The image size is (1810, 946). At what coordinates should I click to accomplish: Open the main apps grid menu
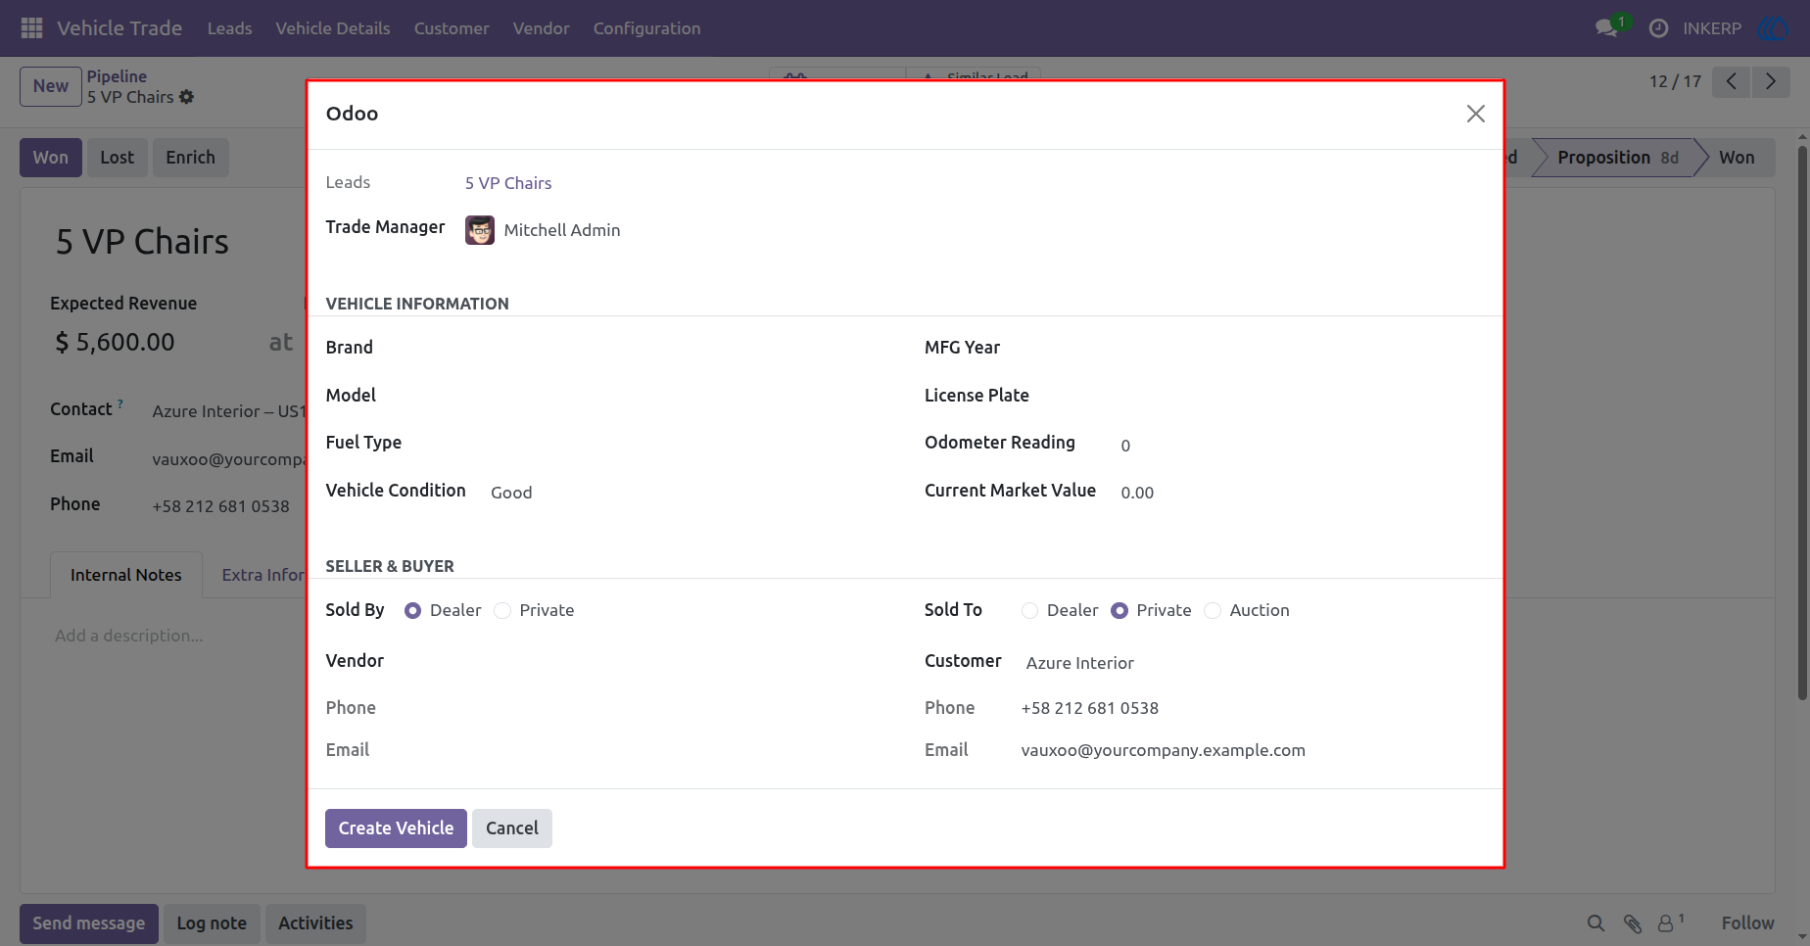[x=31, y=28]
